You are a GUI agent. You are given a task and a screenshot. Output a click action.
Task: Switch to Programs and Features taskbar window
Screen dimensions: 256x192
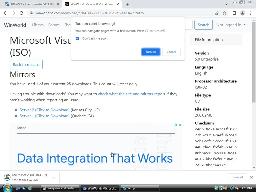(x=60, y=188)
